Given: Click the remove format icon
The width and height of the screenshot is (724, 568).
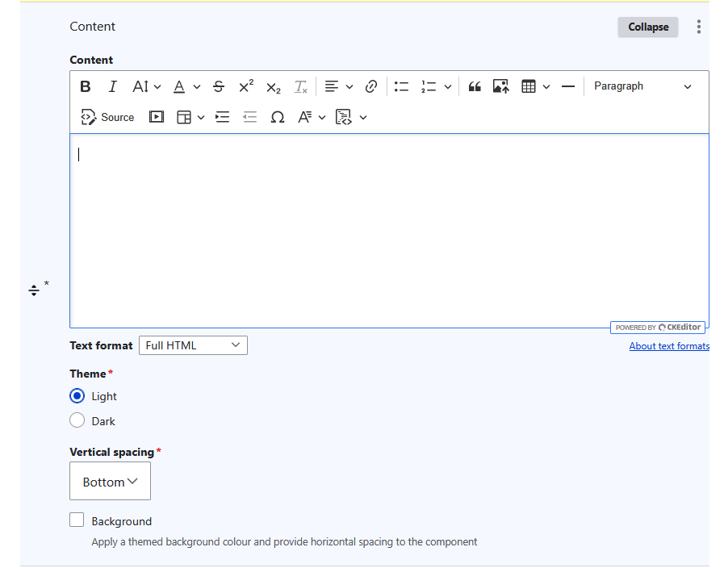Looking at the screenshot, I should coord(300,86).
